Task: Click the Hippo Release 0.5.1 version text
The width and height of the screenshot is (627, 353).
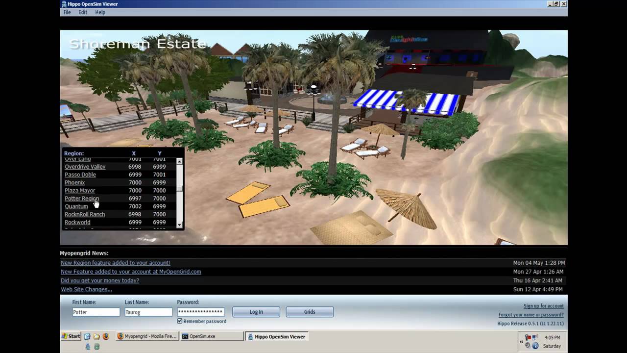Action: coord(531,324)
